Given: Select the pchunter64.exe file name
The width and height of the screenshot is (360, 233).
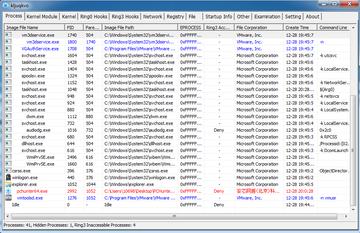Looking at the screenshot, I should [32, 191].
